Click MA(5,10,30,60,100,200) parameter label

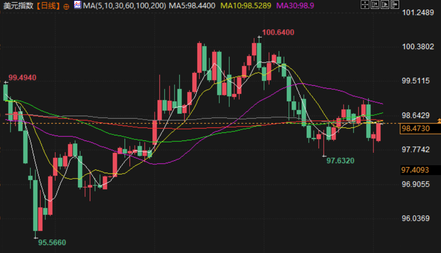tap(124, 5)
